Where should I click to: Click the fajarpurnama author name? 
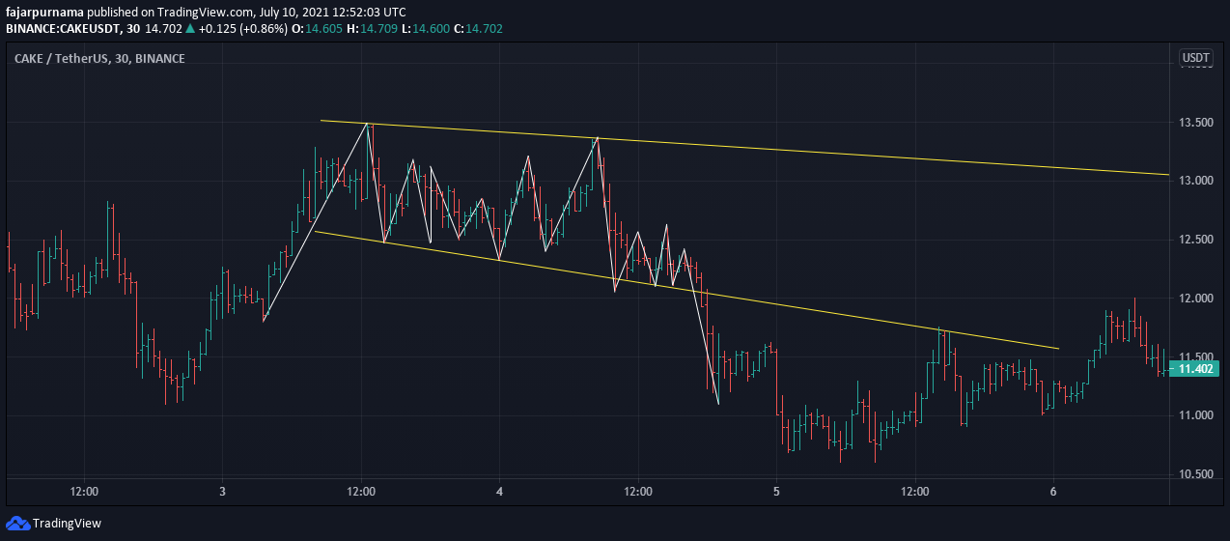(x=43, y=12)
